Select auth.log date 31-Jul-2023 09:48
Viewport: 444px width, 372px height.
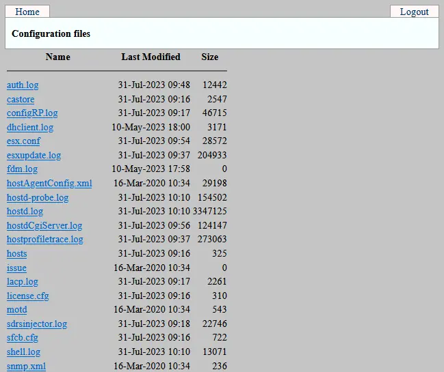(x=154, y=85)
